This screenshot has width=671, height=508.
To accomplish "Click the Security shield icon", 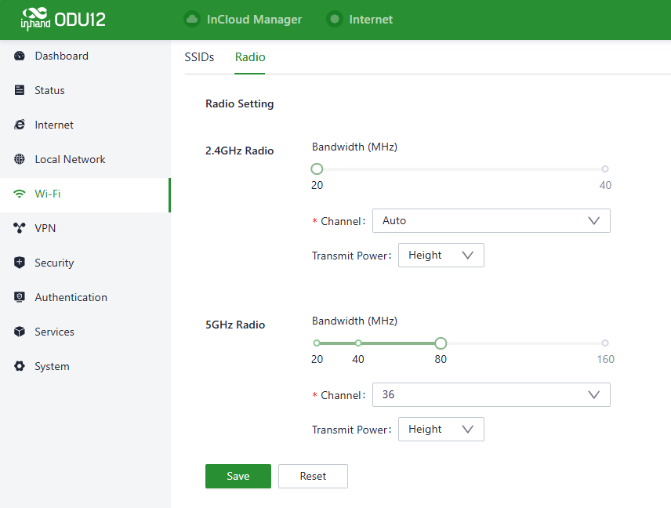I will (x=20, y=263).
